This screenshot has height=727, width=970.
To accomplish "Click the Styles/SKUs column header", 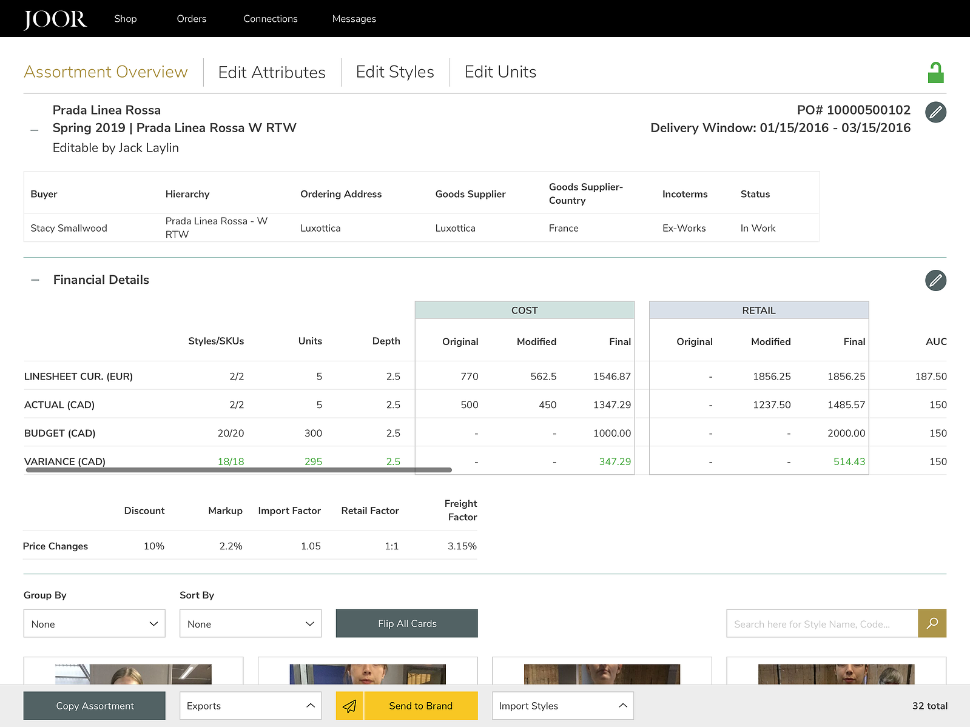I will coord(216,341).
